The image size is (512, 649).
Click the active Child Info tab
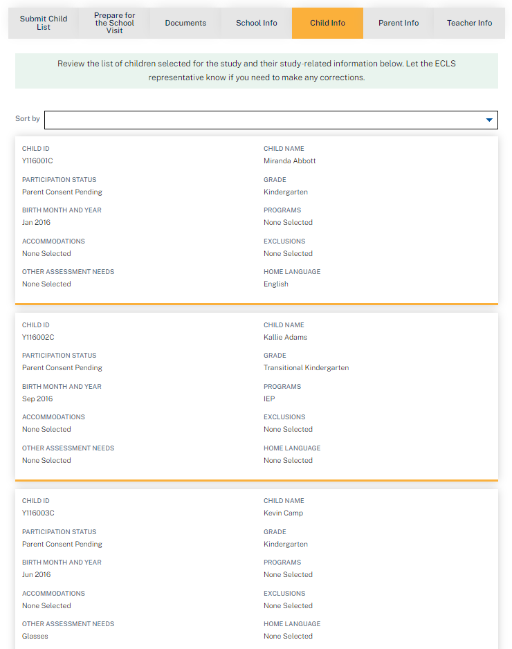click(327, 23)
